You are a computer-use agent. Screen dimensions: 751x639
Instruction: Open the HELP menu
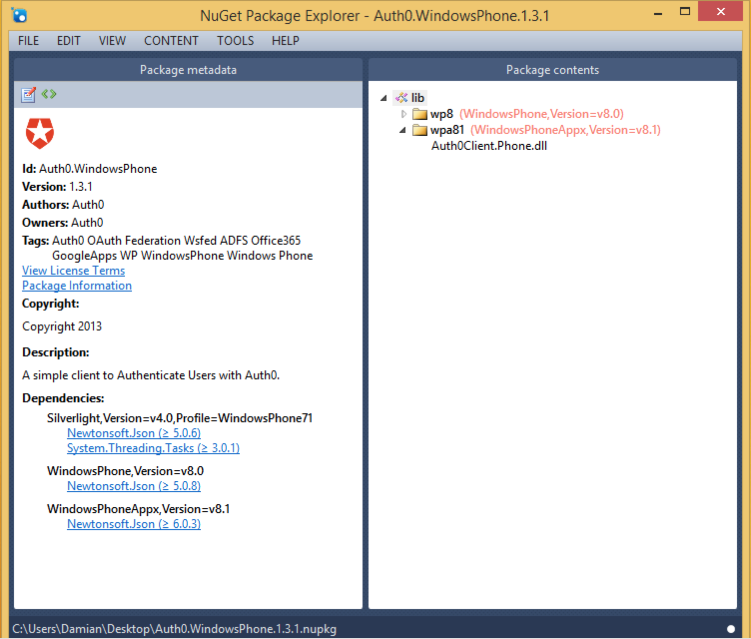[x=286, y=40]
